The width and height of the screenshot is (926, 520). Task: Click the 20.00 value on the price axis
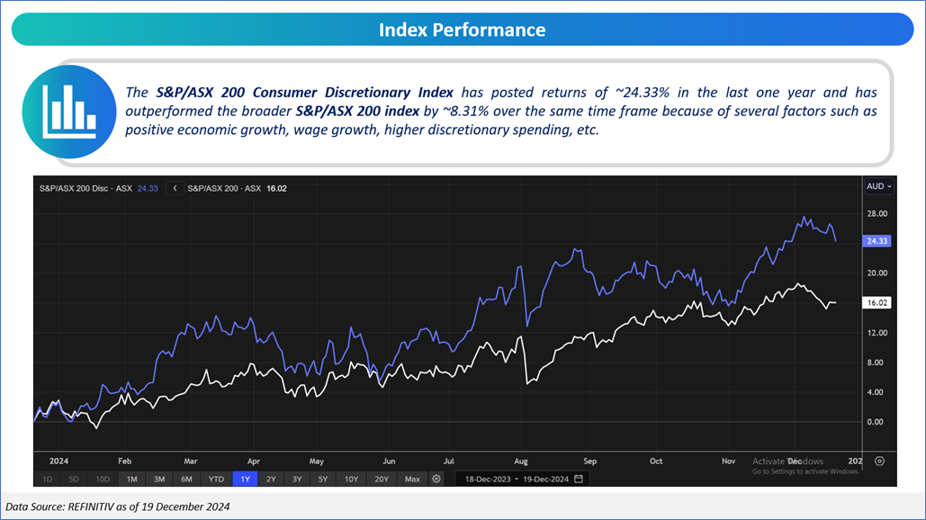click(x=877, y=273)
